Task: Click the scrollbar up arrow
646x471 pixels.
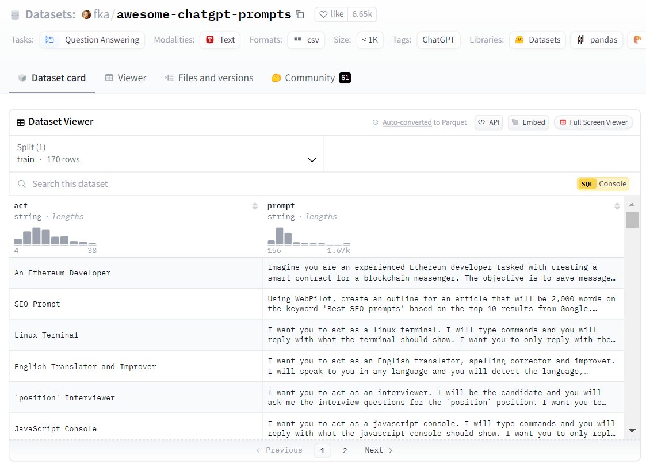Action: (x=632, y=205)
